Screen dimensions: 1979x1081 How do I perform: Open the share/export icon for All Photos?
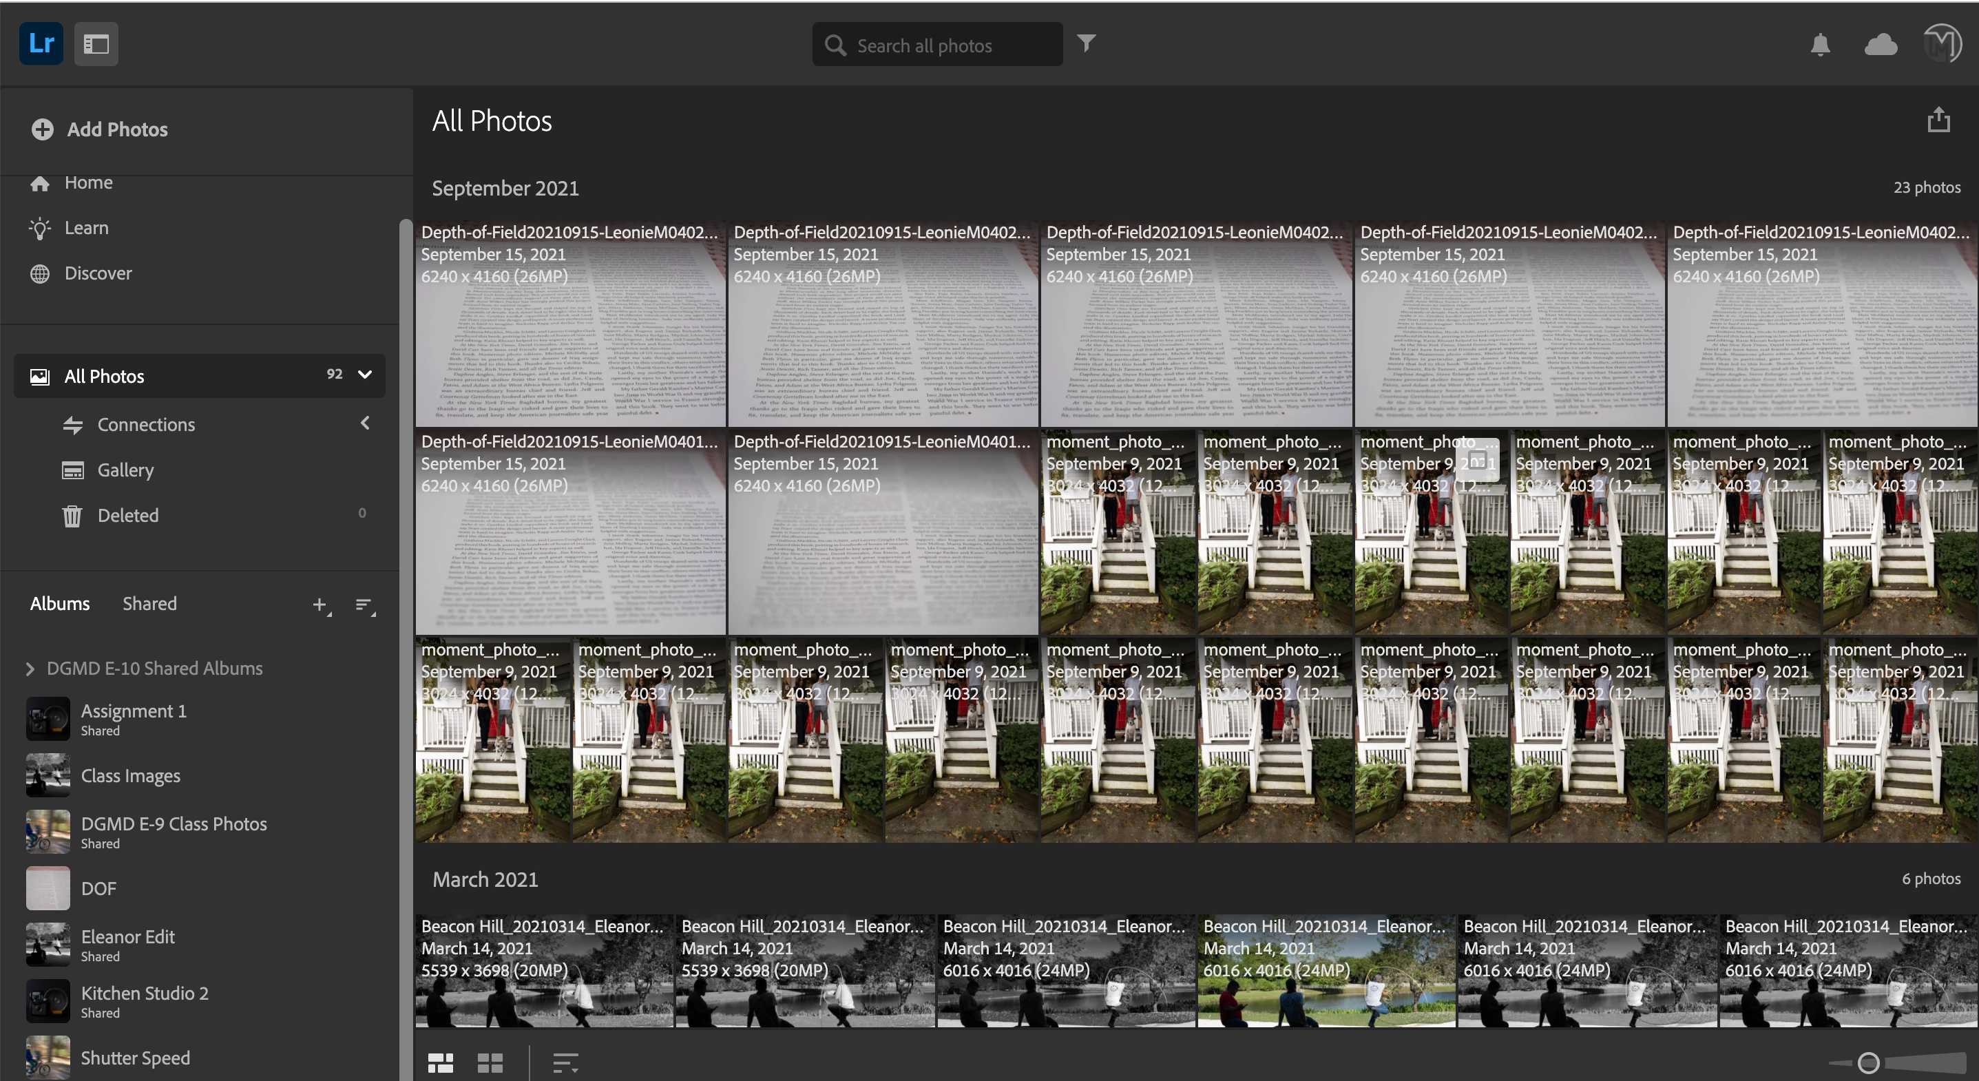point(1938,120)
